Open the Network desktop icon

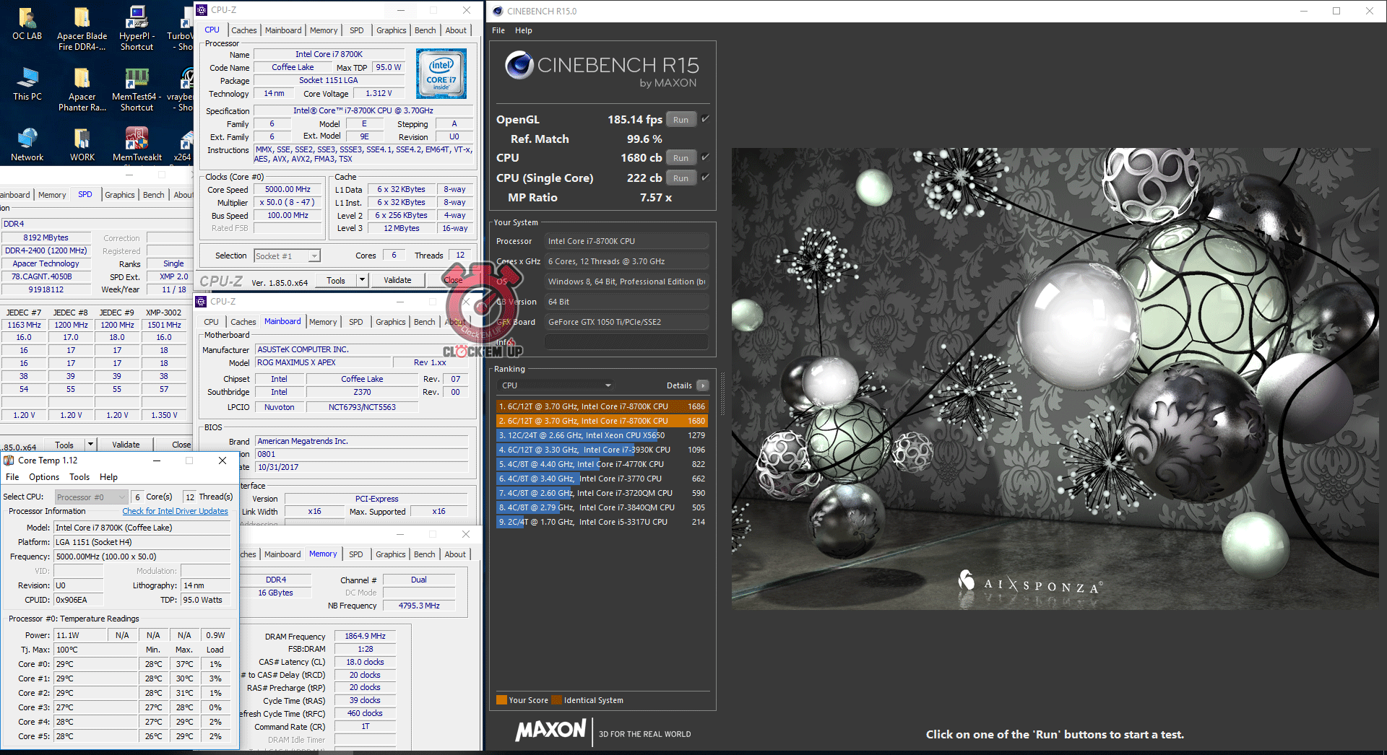[x=27, y=143]
